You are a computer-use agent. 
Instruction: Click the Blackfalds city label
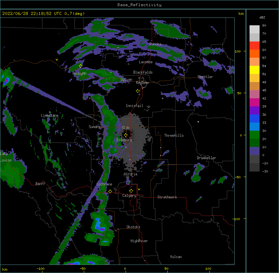143,72
